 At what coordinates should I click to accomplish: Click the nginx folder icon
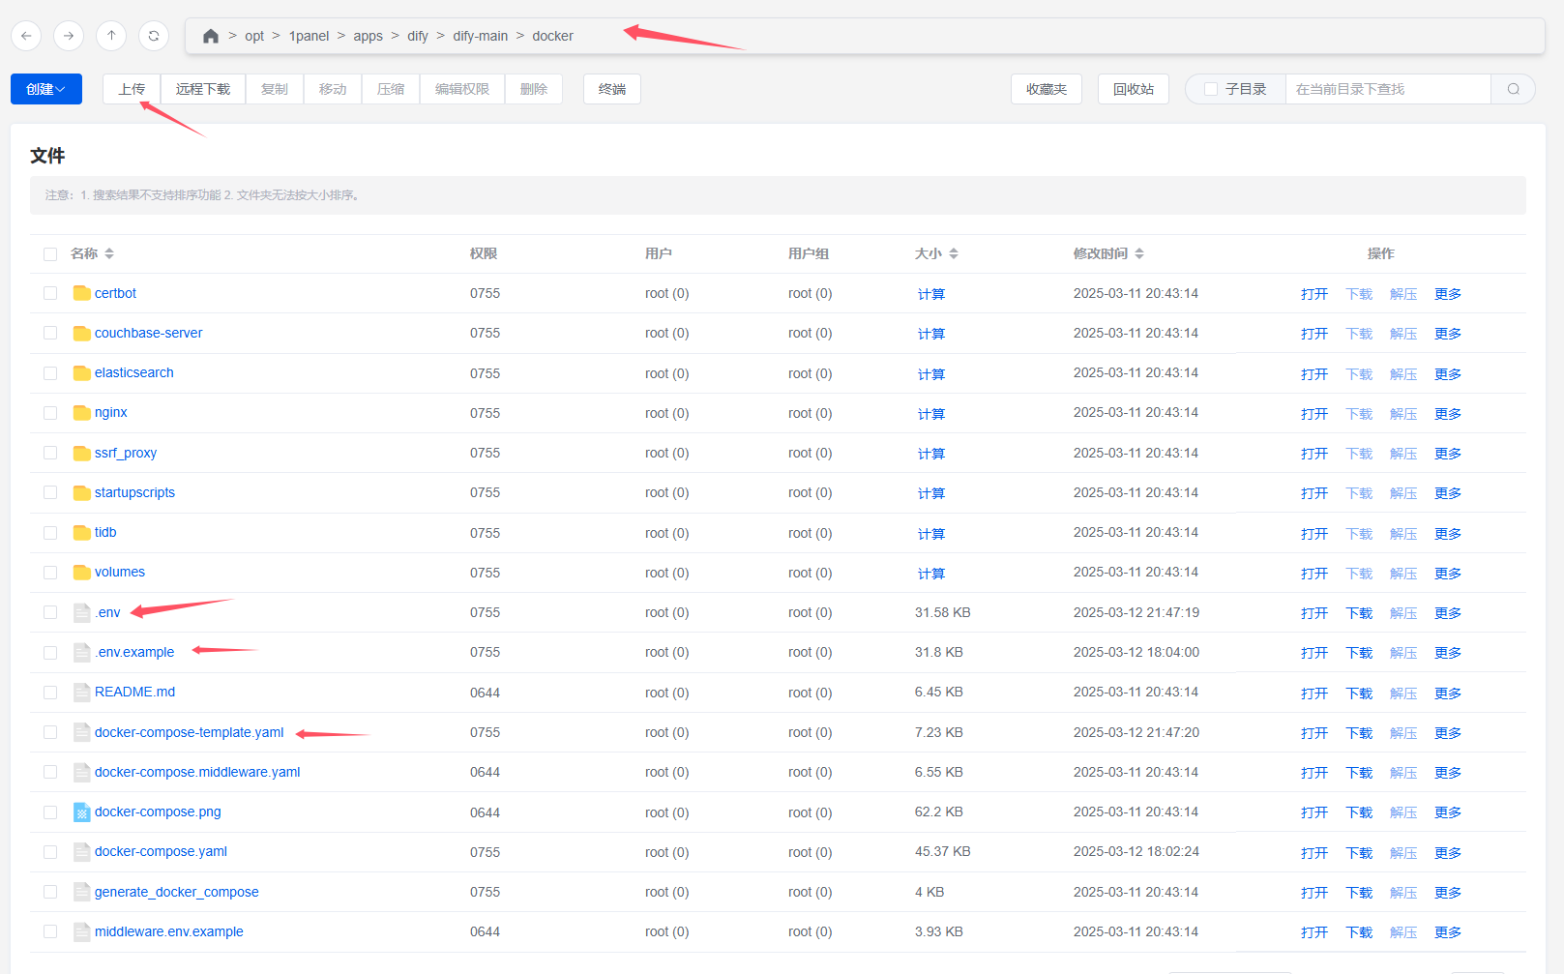pyautogui.click(x=82, y=413)
